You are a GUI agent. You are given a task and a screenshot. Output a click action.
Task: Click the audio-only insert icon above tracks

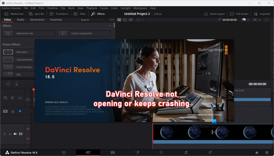(x=16, y=83)
